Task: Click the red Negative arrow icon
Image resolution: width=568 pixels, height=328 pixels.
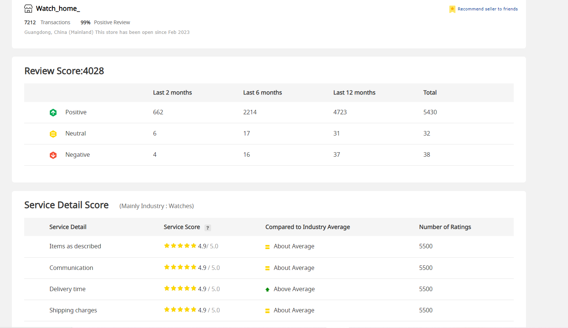Action: coord(53,155)
